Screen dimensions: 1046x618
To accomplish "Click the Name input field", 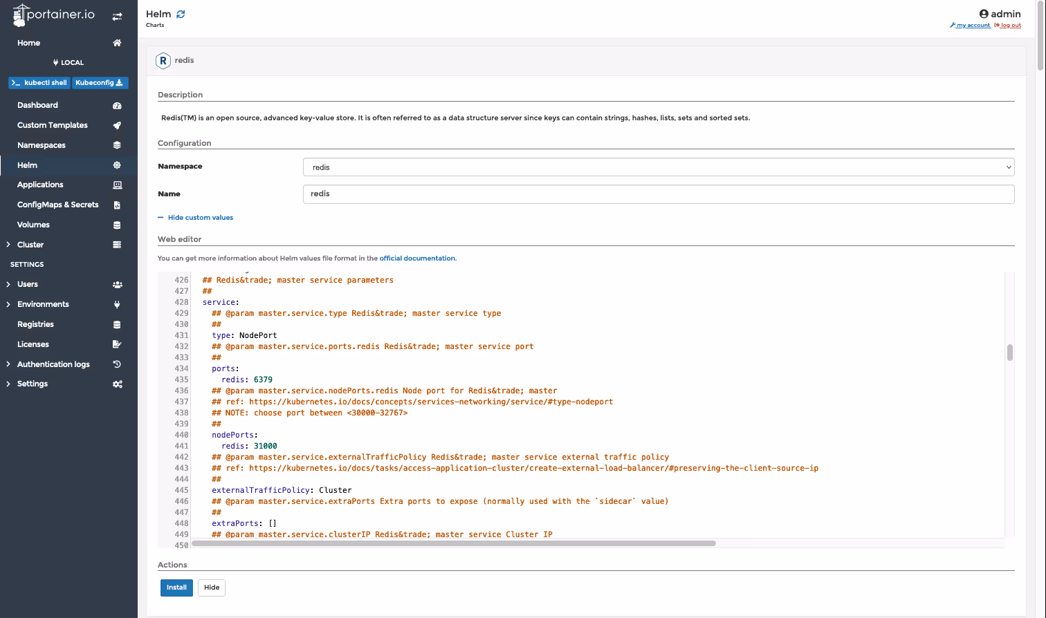I will click(x=659, y=194).
